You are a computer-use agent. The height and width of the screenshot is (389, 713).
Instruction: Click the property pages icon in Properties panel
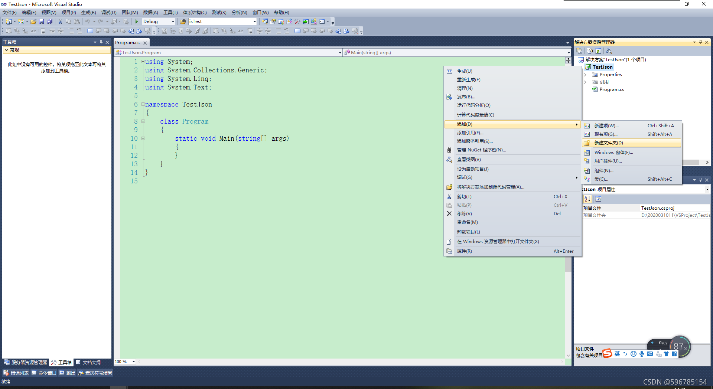tap(598, 199)
